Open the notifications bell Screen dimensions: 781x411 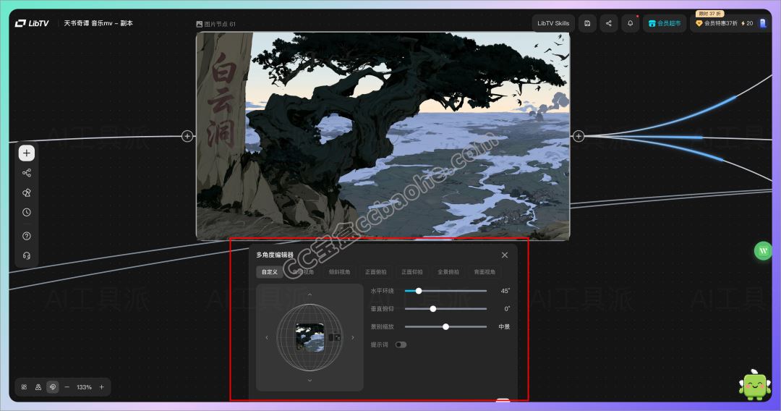click(x=630, y=23)
